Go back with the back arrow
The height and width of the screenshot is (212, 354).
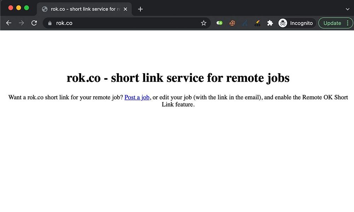(x=8, y=23)
